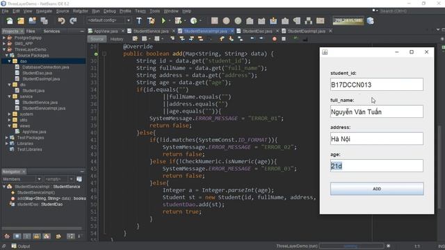Expand the PostgreSqlApp project node
This screenshot has height=250, width=445.
(4, 37)
